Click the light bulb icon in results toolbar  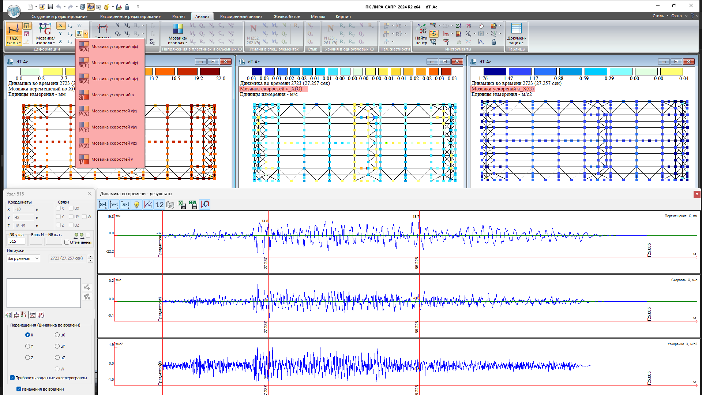[x=136, y=205]
